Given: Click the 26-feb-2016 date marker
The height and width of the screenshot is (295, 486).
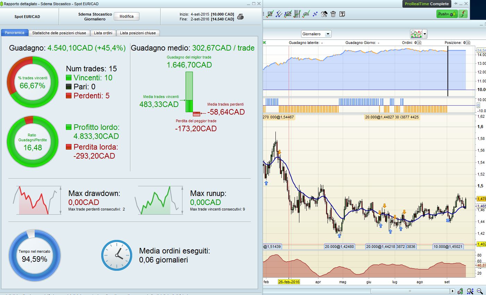Looking at the screenshot, I should point(289,282).
